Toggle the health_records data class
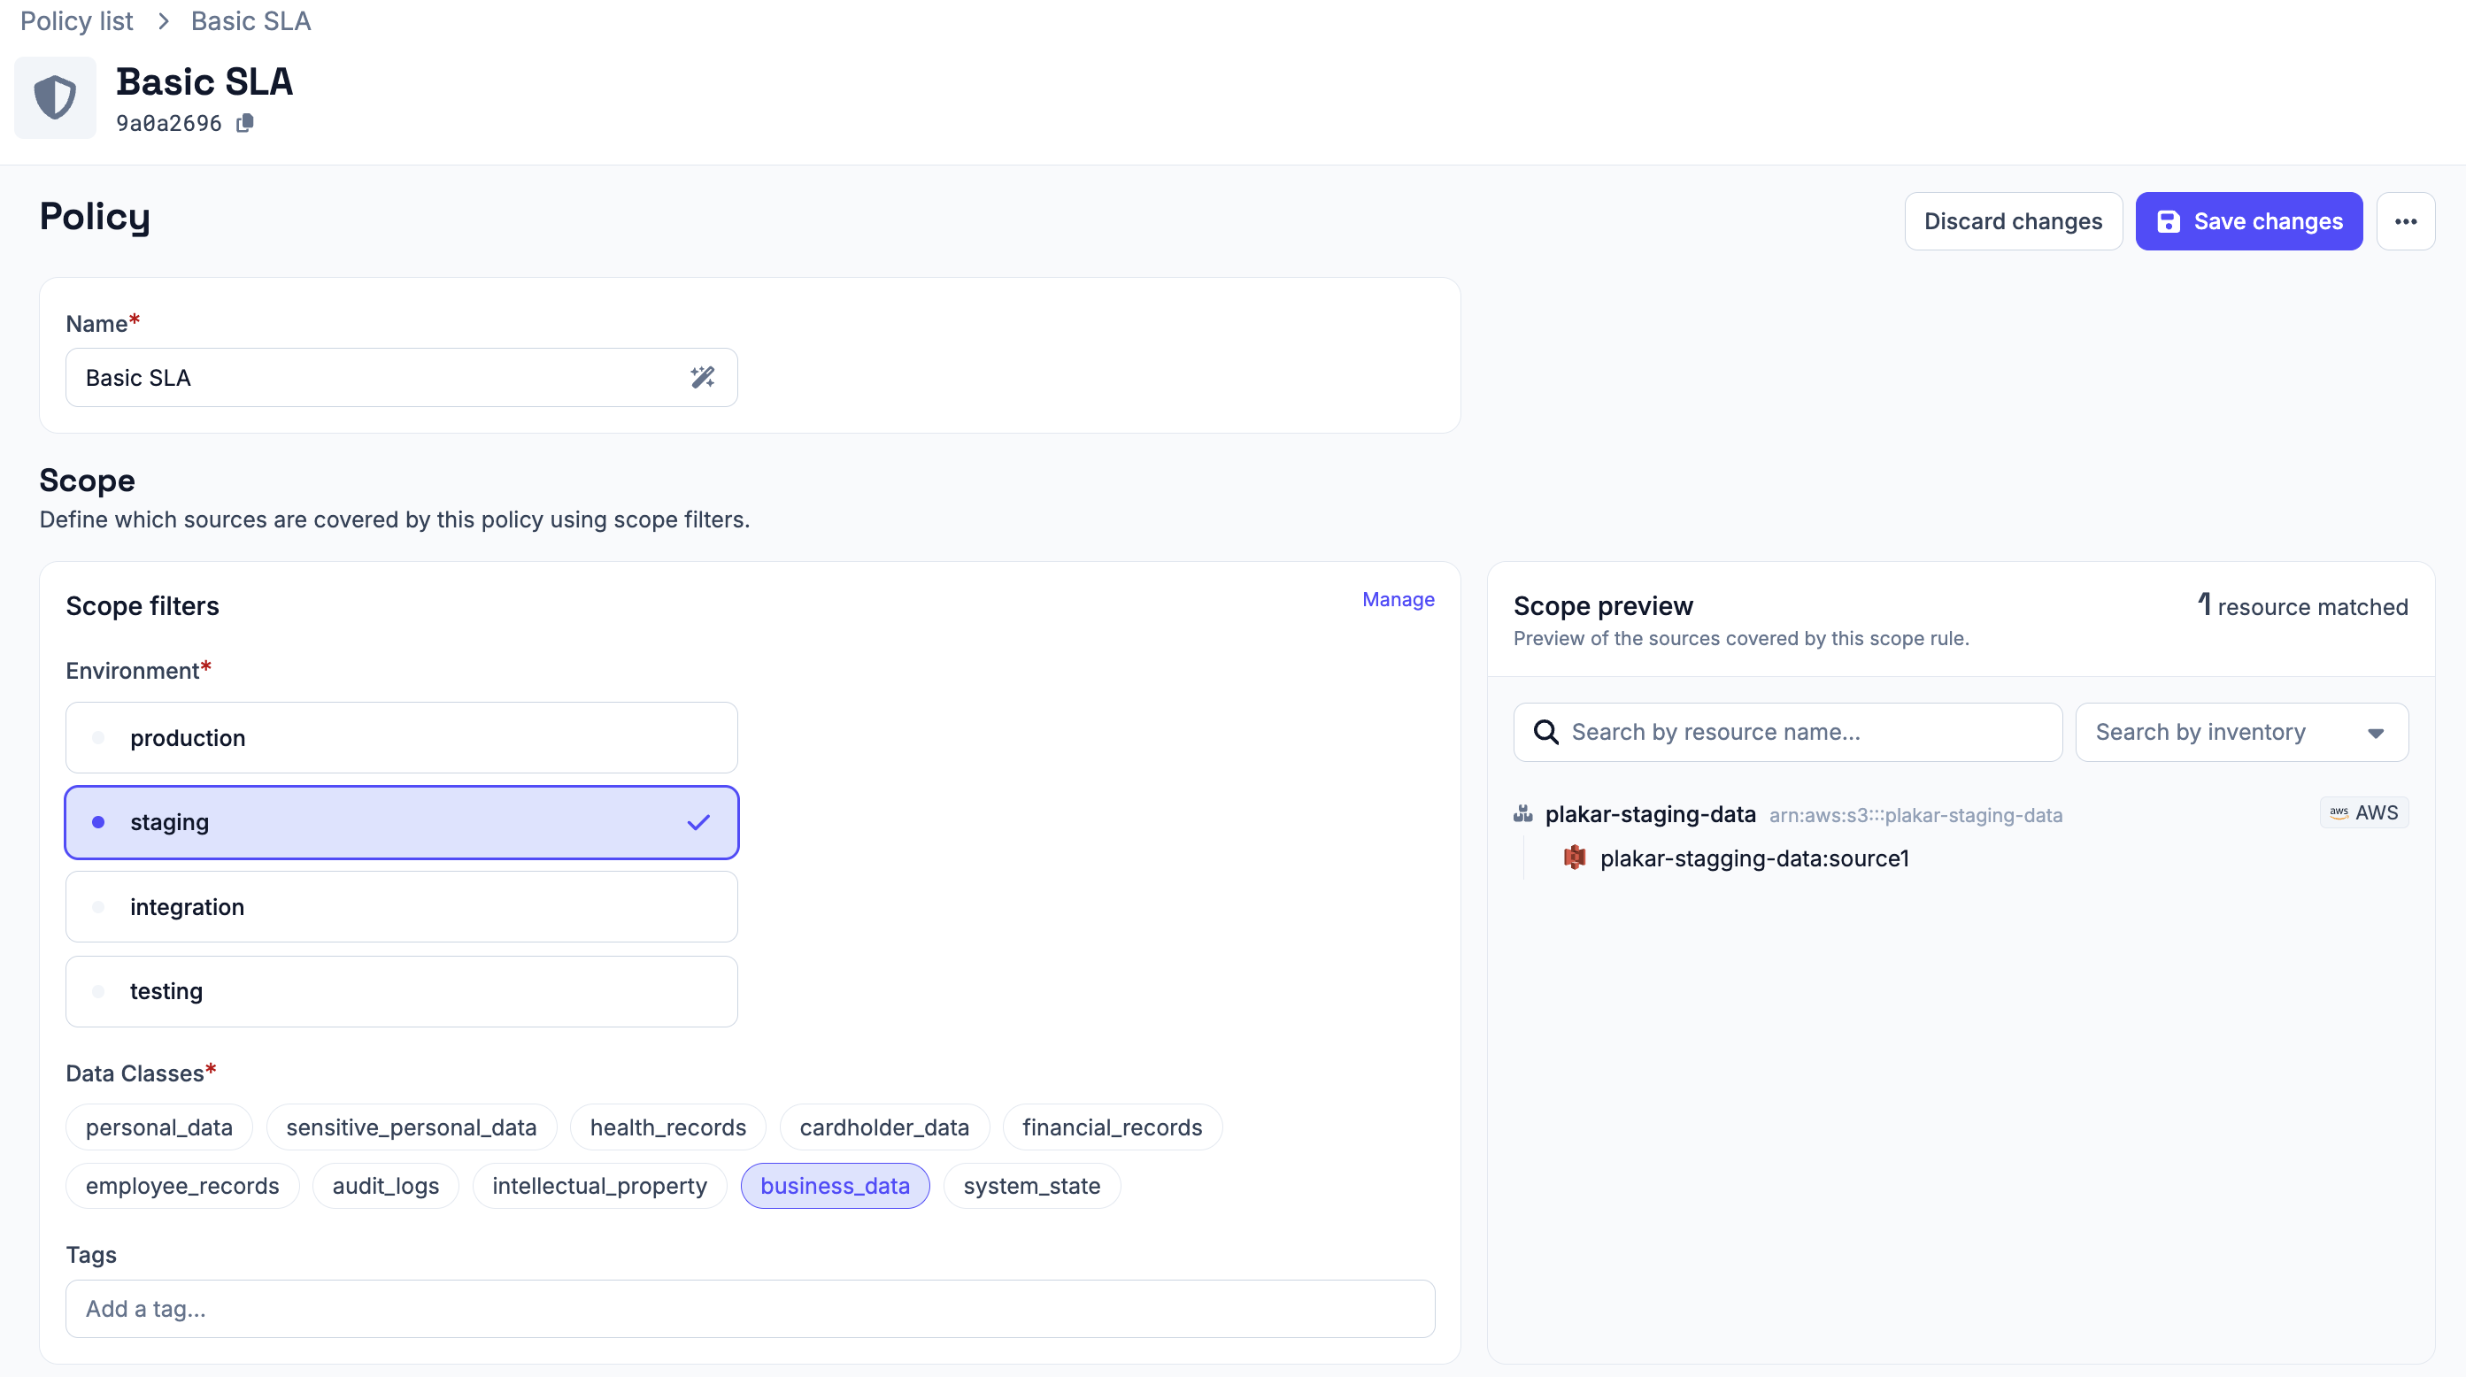Screen dimensions: 2466x1377 click(668, 1127)
